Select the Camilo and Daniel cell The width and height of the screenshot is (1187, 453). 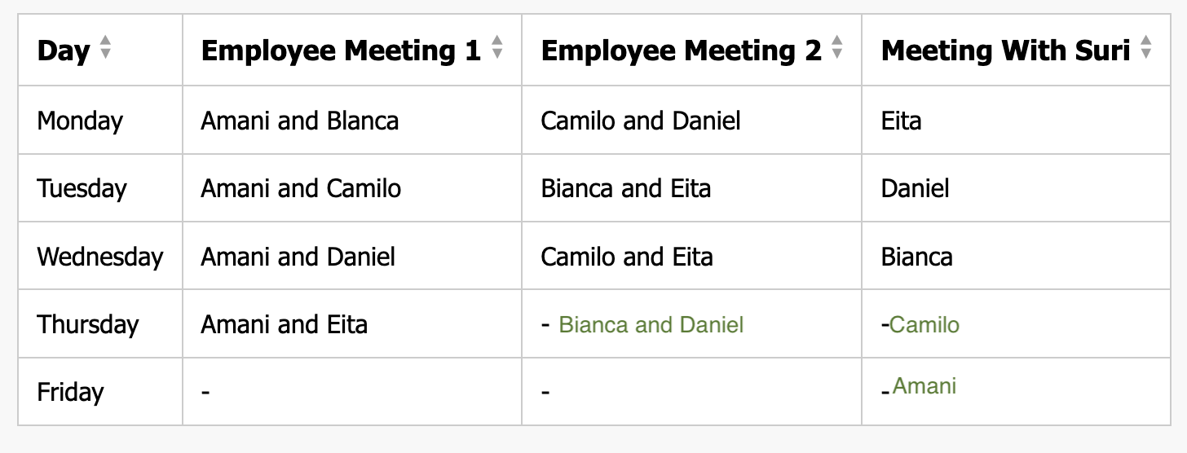(640, 121)
